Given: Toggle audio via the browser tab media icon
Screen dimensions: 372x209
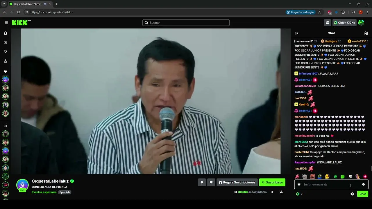Looking at the screenshot, I should (x=45, y=4).
